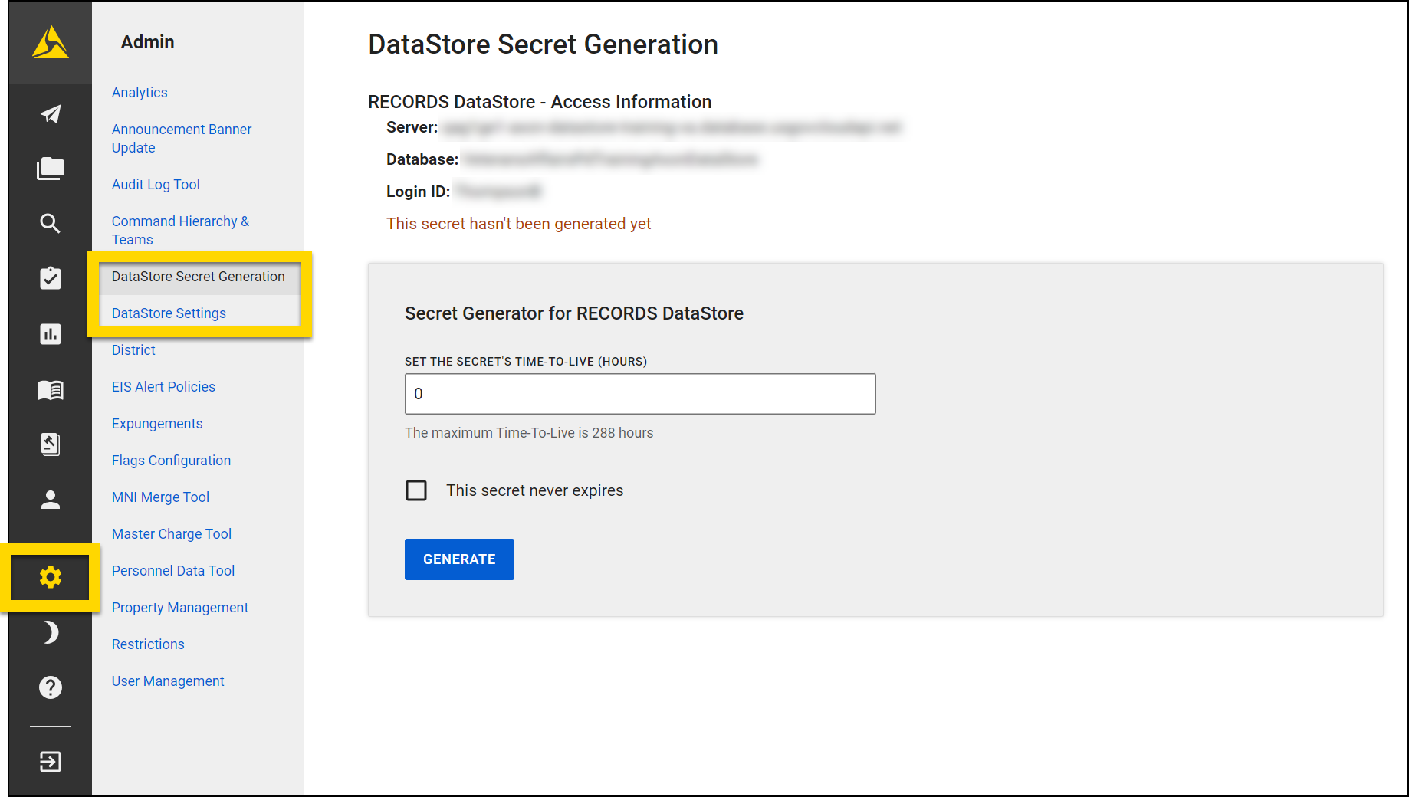This screenshot has height=797, width=1409.
Task: Open the folders icon in sidebar
Action: pyautogui.click(x=51, y=169)
